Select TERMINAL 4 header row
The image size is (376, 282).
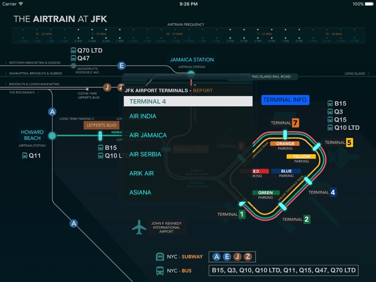[188, 101]
